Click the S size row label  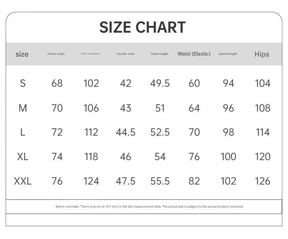click(x=23, y=83)
